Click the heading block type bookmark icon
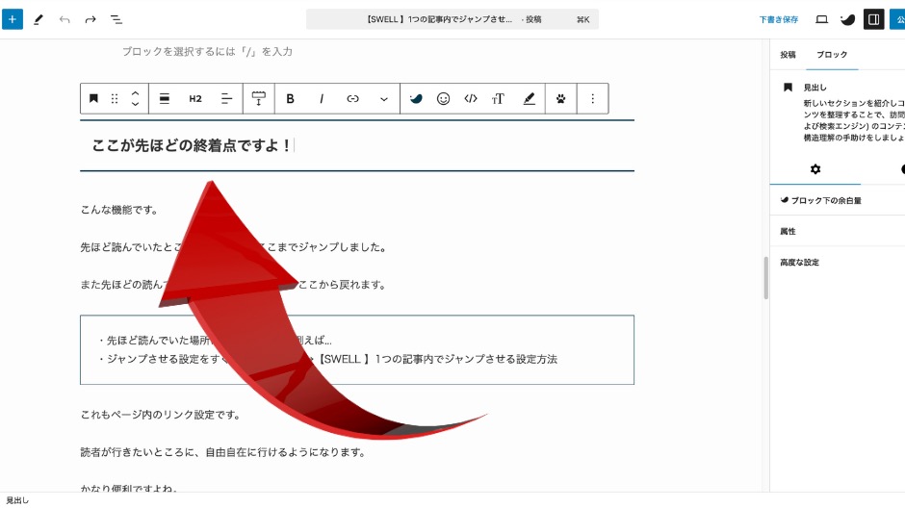The height and width of the screenshot is (508, 905). [x=93, y=98]
